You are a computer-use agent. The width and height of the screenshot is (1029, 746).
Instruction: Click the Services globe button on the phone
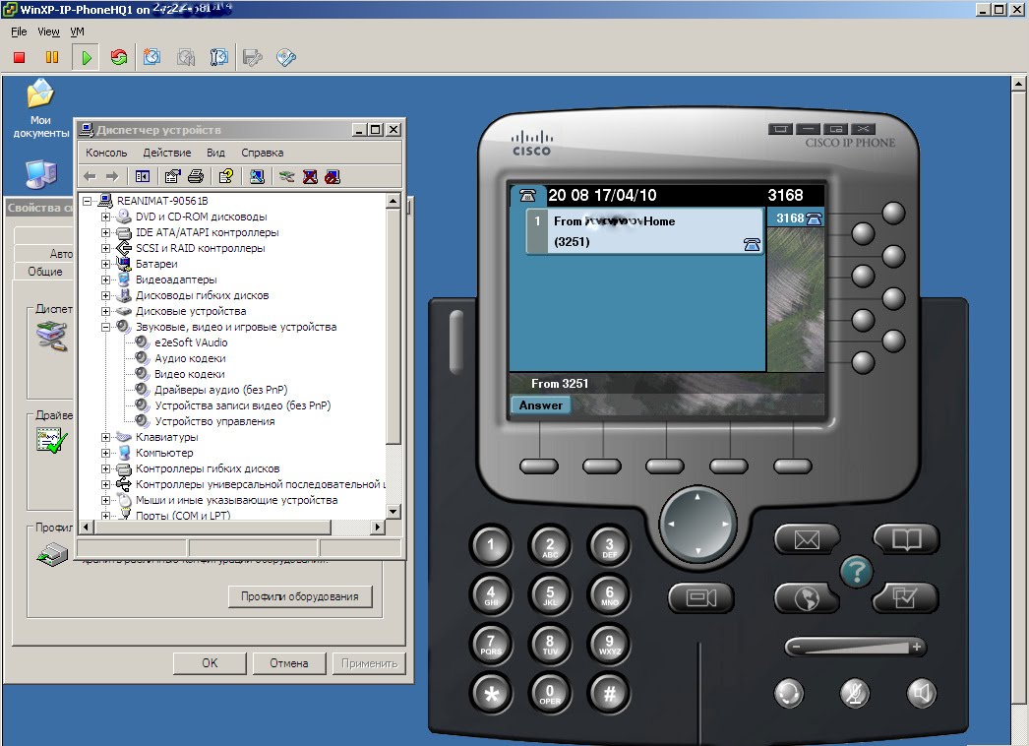click(x=807, y=597)
